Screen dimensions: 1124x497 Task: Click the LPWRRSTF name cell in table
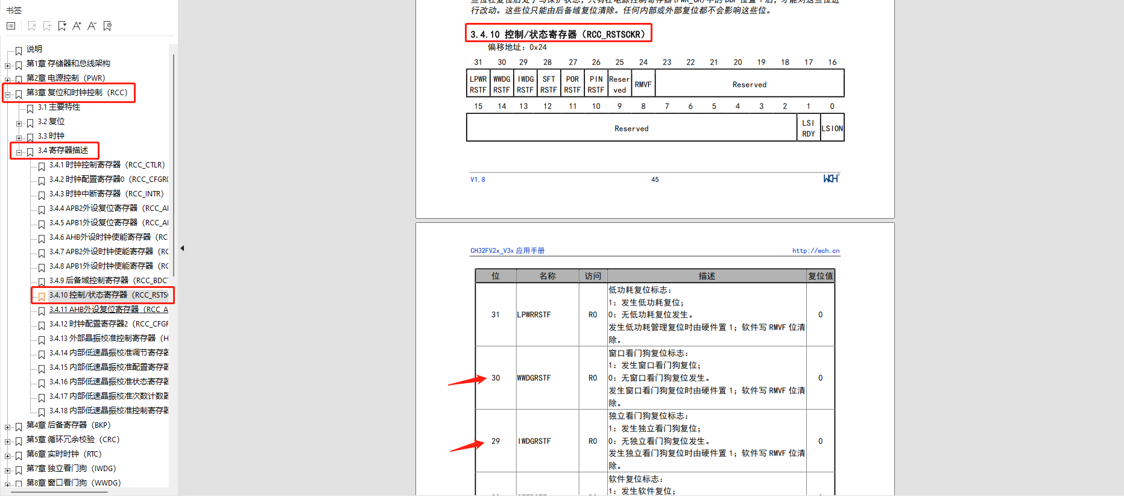coord(548,314)
